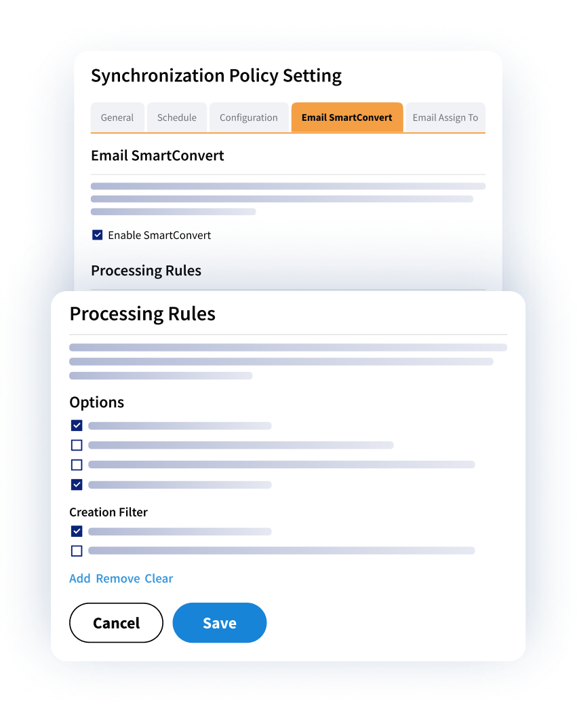Go to the Email Assign To tab
577x716 pixels.
point(445,117)
